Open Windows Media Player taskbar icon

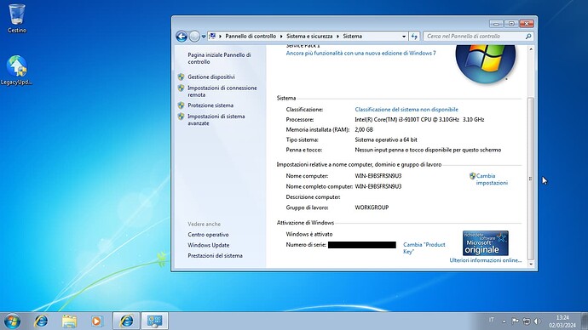point(97,321)
